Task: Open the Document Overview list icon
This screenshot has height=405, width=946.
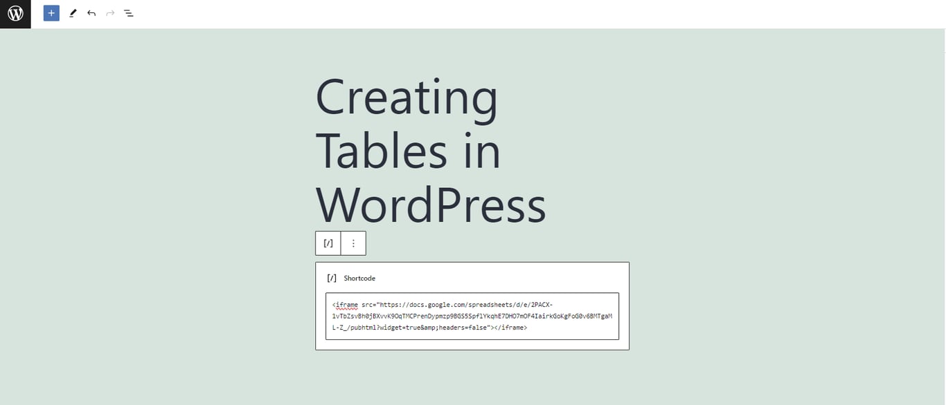Action: coord(129,12)
